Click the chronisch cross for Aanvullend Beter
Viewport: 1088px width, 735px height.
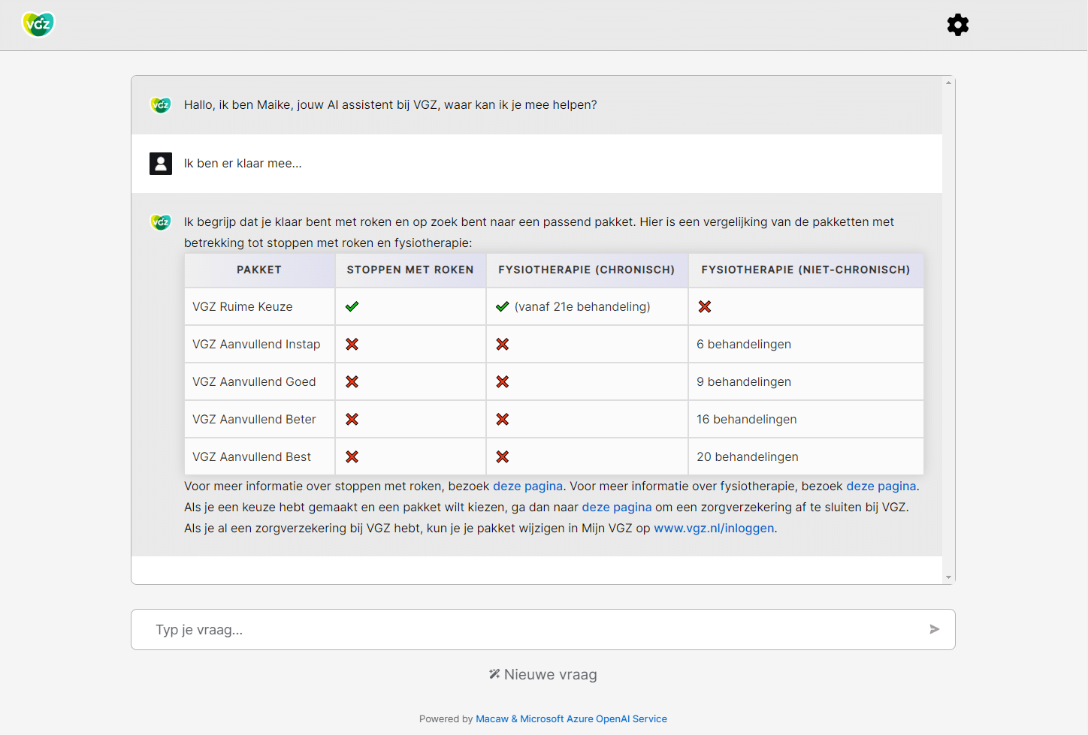click(503, 419)
